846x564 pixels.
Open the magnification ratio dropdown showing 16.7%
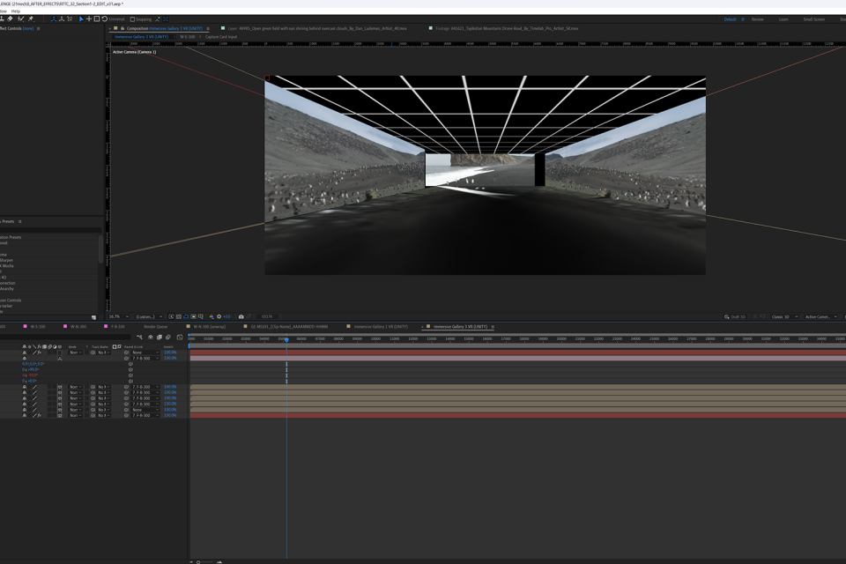(x=115, y=316)
